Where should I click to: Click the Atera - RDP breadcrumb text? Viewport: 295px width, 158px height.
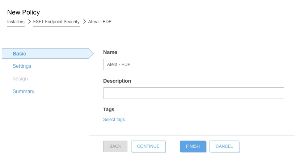100,22
